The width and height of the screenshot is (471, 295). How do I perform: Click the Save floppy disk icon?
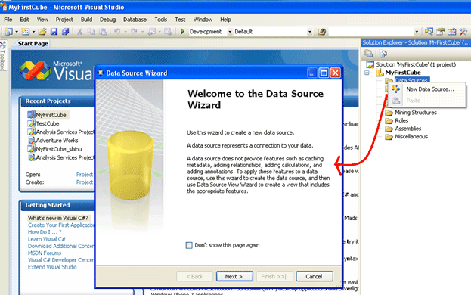coord(54,32)
